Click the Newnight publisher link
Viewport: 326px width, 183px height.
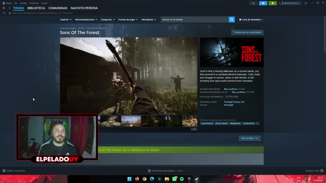click(x=228, y=105)
